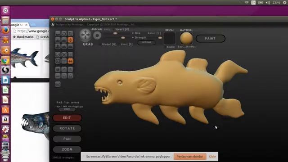Screen dimensions: 288x162
Task: Open the brush OPTIONS button
Action: (146, 42)
